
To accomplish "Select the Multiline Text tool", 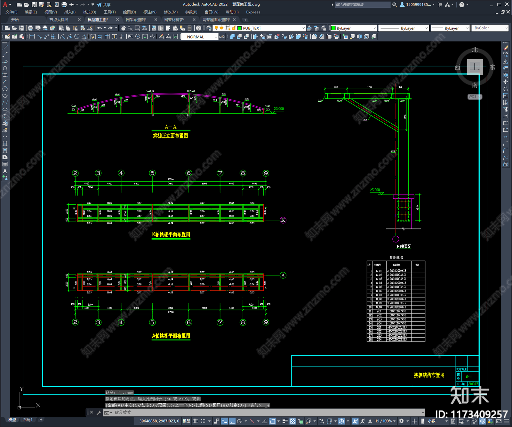I will pos(5,171).
